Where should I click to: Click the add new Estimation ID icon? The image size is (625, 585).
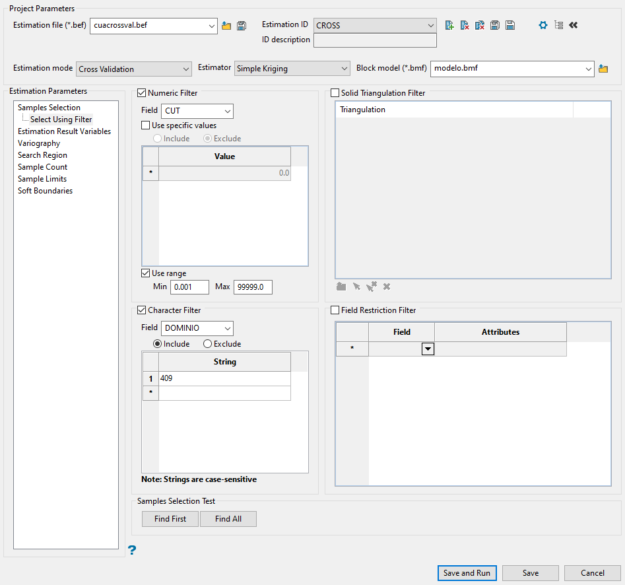449,25
